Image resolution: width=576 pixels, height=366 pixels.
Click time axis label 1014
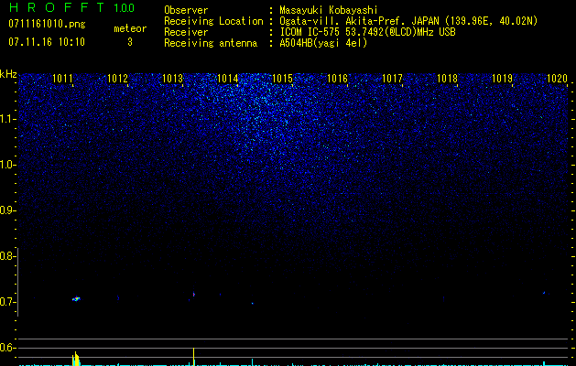click(228, 79)
